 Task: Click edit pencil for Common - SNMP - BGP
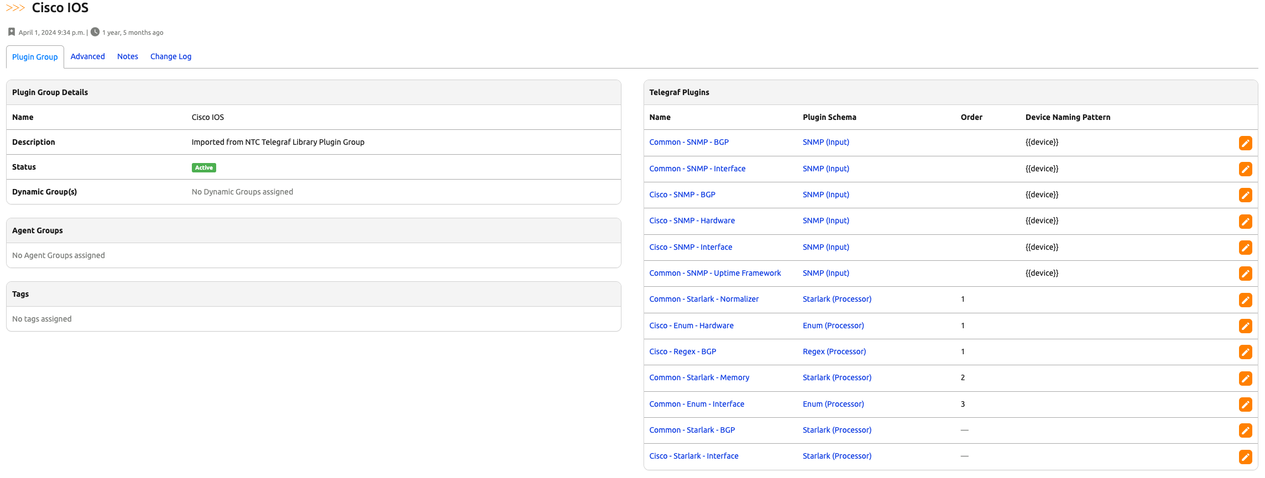[1245, 143]
